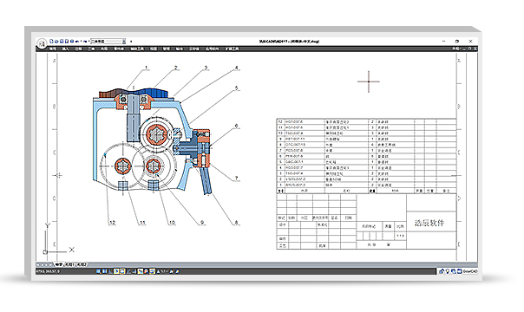Screen dimensions: 524x312
Task: Switch to the 布局1 layout tab
Action: 69,264
